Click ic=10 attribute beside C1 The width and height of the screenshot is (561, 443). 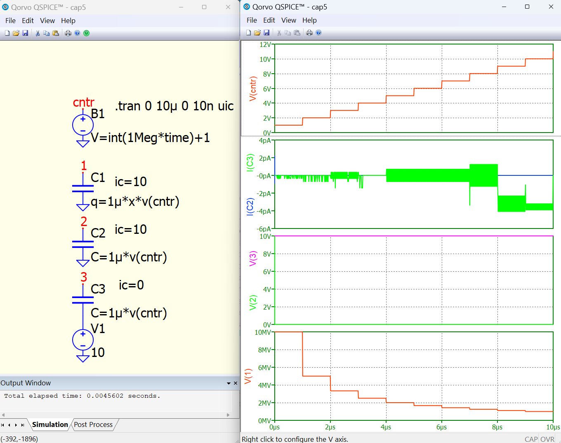pos(130,182)
